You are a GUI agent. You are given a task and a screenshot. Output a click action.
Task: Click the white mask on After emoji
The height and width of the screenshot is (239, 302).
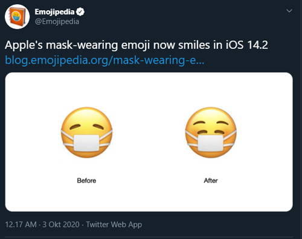211,143
